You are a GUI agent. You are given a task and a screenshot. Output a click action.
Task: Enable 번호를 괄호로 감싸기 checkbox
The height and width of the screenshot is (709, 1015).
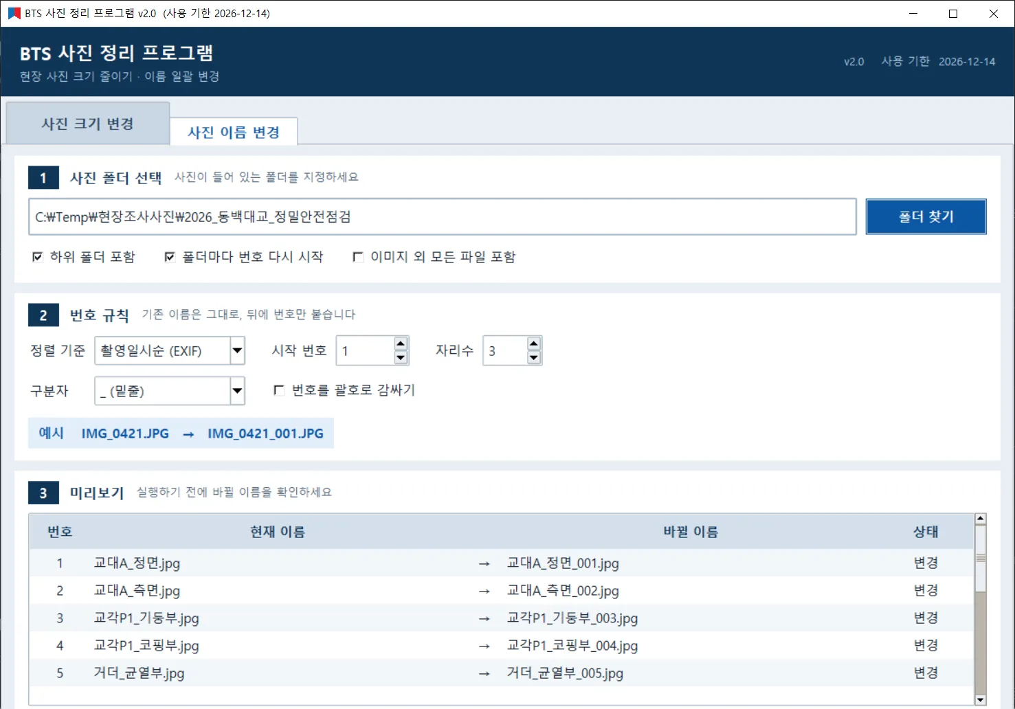click(279, 390)
